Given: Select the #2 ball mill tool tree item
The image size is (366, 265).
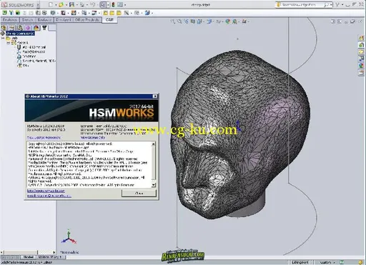Looking at the screenshot, I should [34, 47].
